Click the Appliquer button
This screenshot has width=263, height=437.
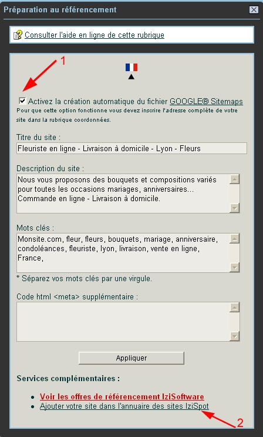coord(131,358)
